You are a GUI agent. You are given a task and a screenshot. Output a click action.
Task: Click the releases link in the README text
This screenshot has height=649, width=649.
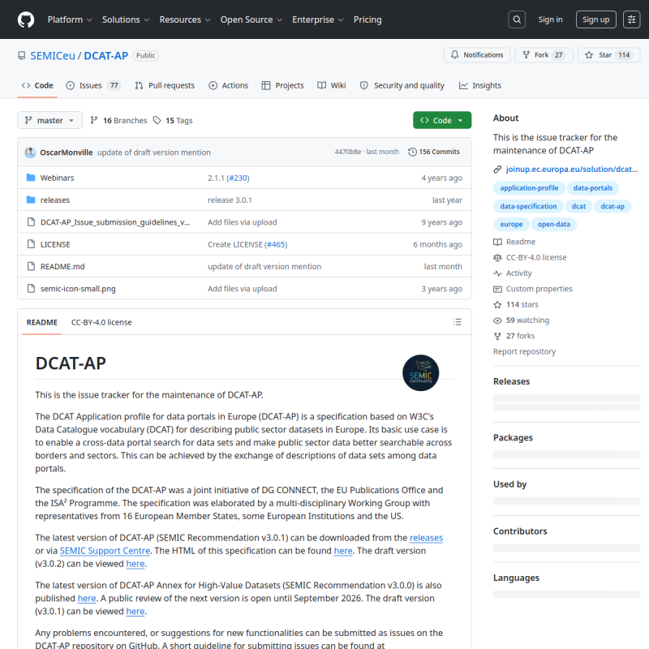[426, 538]
